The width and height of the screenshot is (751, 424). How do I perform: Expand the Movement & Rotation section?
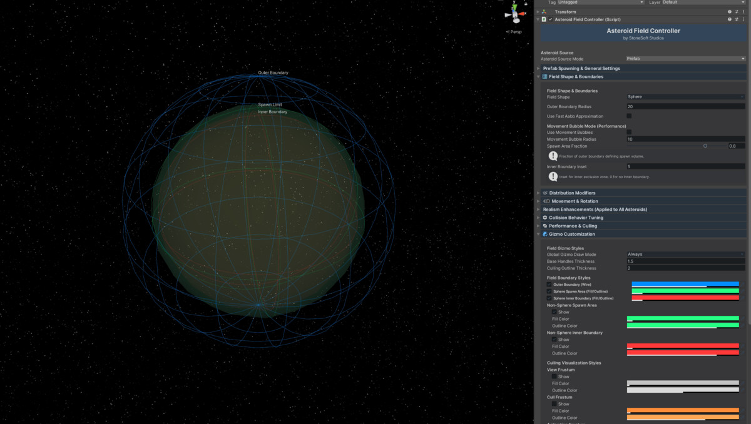[538, 201]
